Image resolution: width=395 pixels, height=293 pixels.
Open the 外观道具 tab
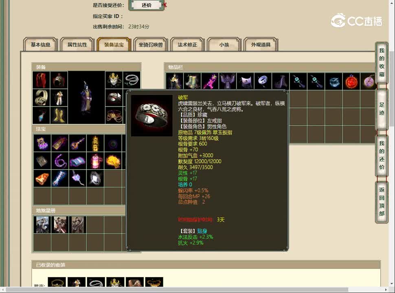[x=261, y=44]
